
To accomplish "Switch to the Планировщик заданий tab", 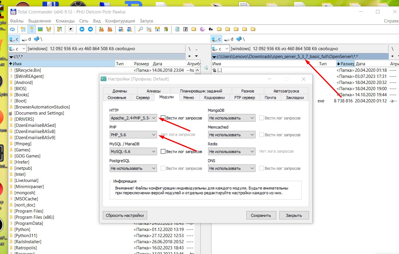I will point(201,91).
